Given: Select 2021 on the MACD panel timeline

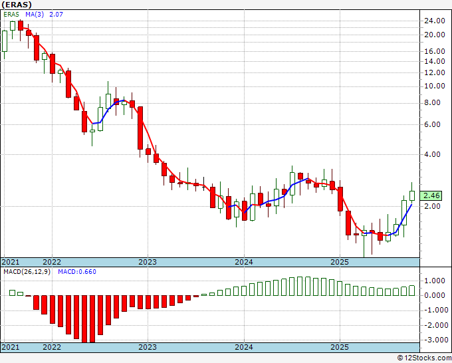Looking at the screenshot, I should (11, 347).
